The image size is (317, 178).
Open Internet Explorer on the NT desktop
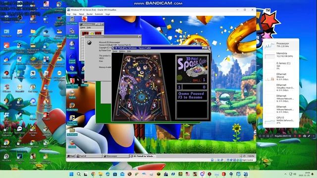pyautogui.click(x=72, y=59)
